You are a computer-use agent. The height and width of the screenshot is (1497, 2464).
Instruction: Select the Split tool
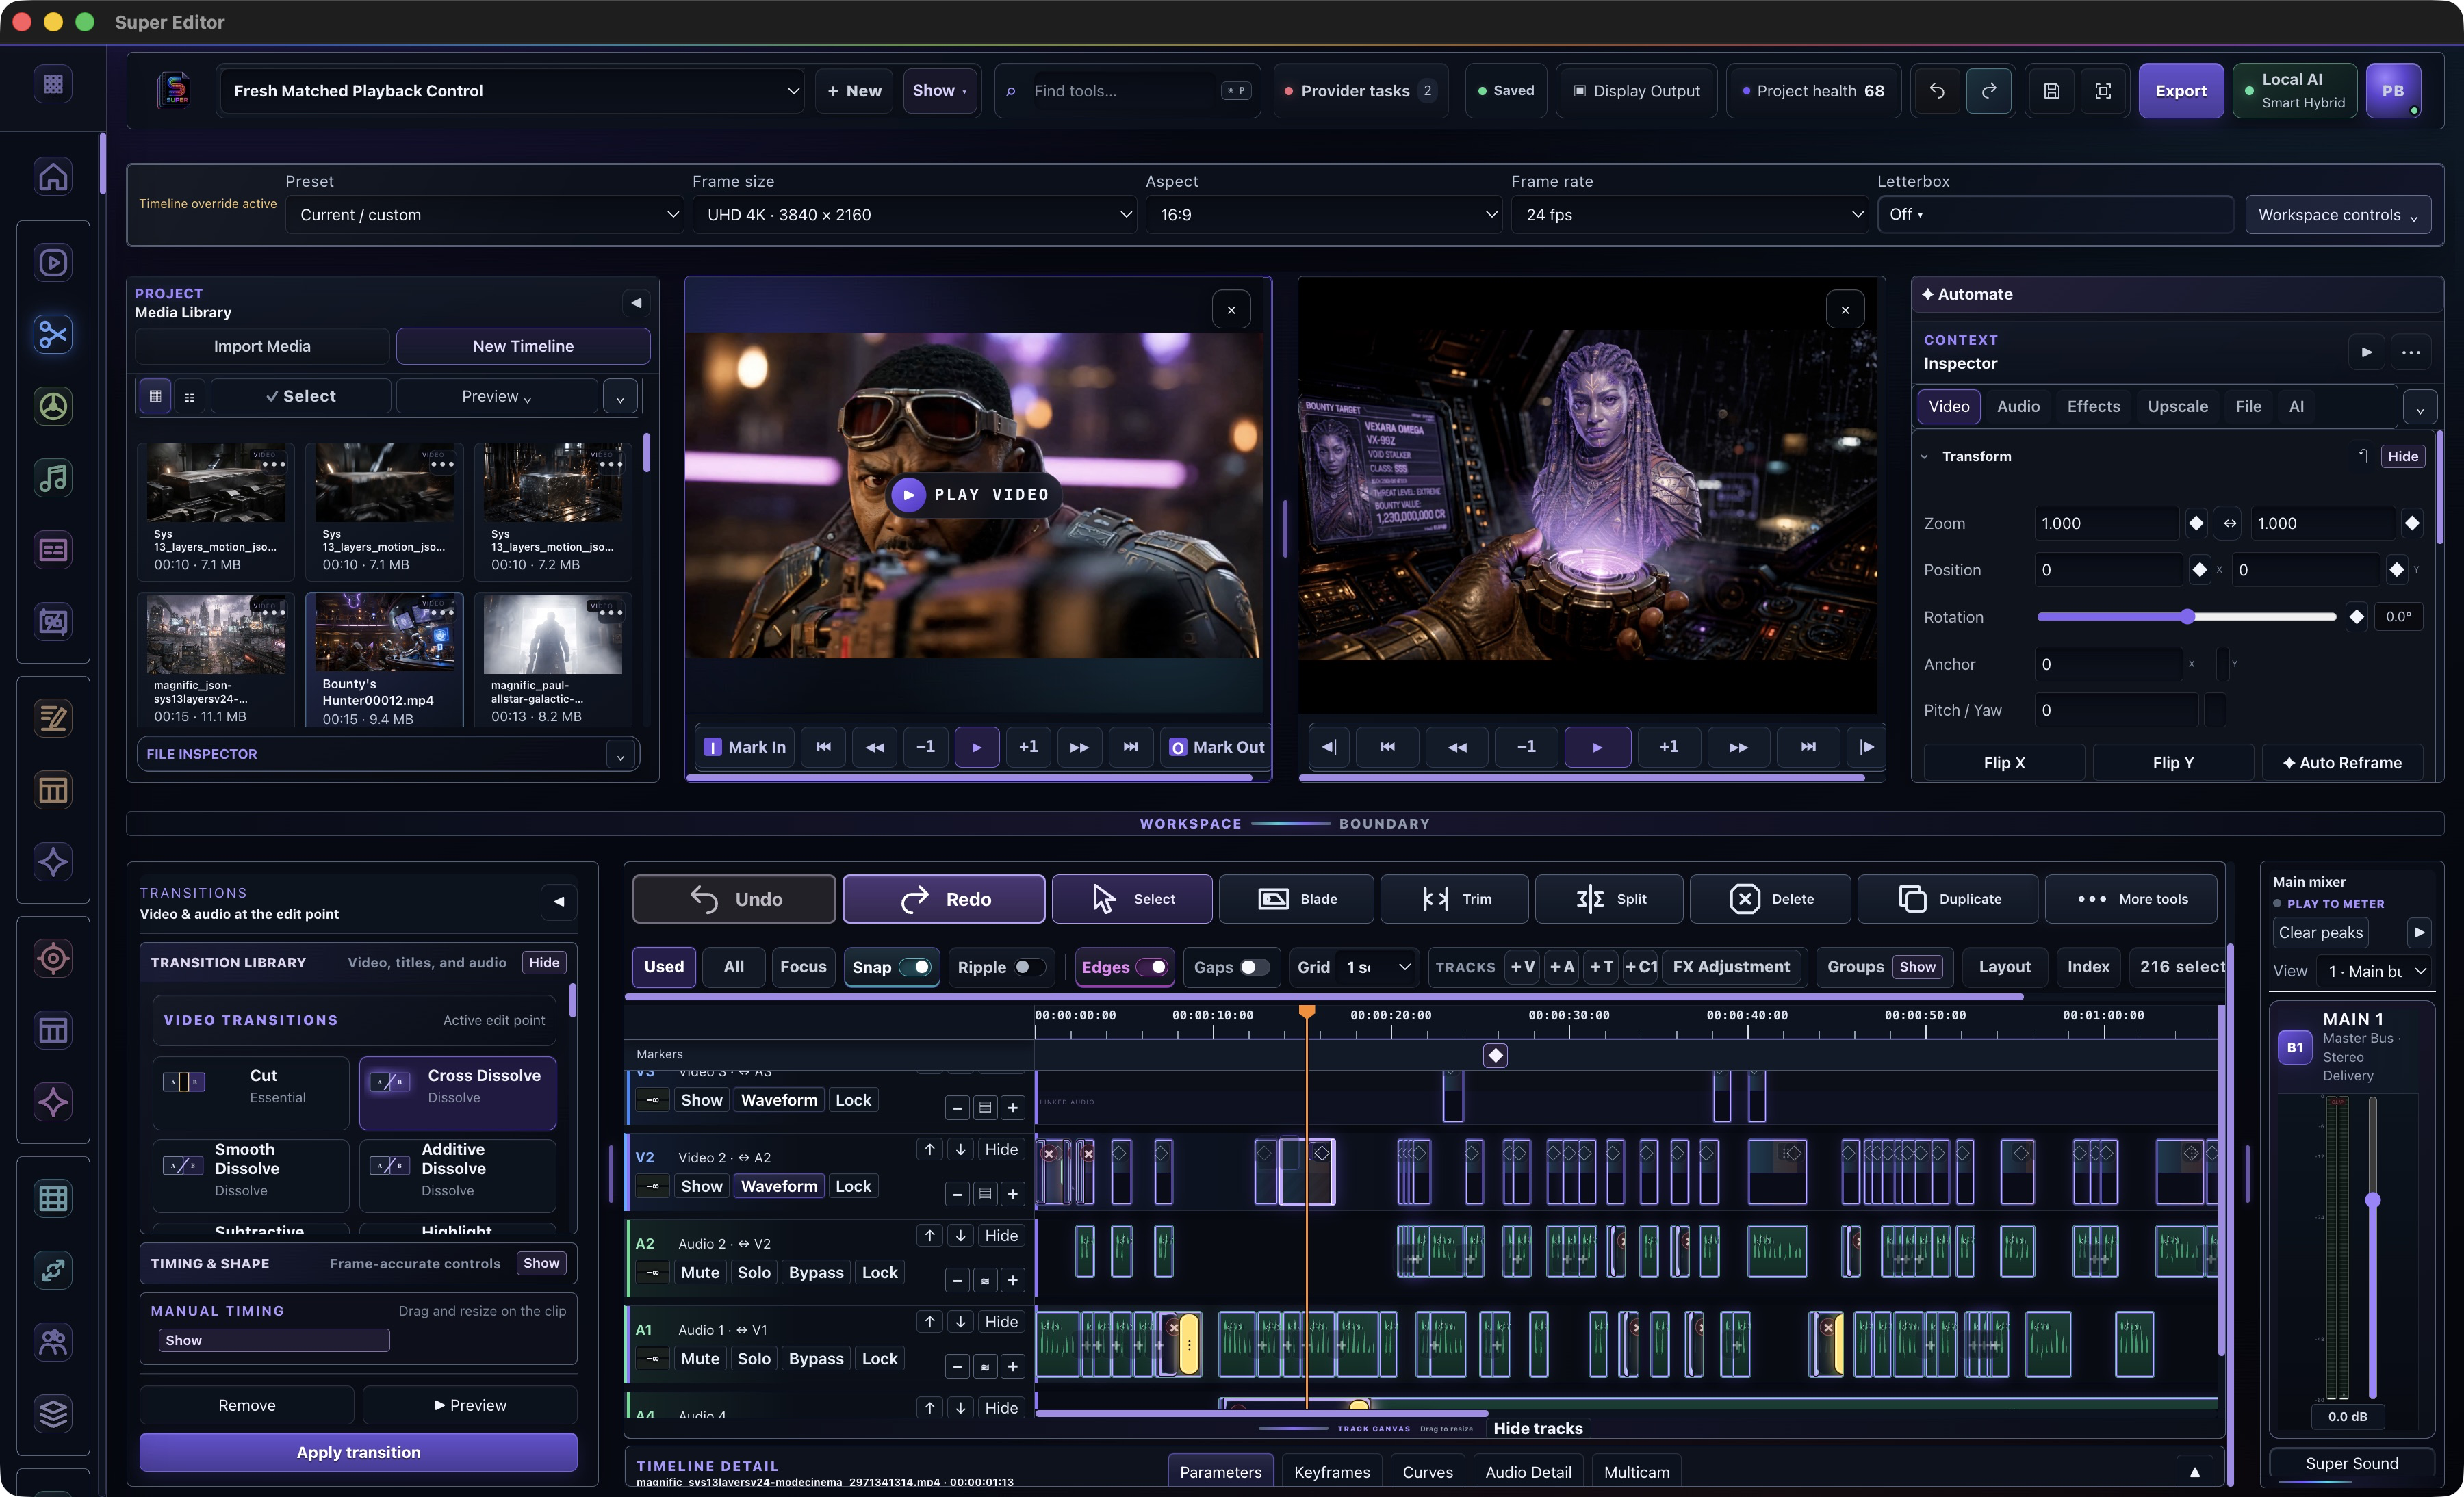tap(1610, 898)
